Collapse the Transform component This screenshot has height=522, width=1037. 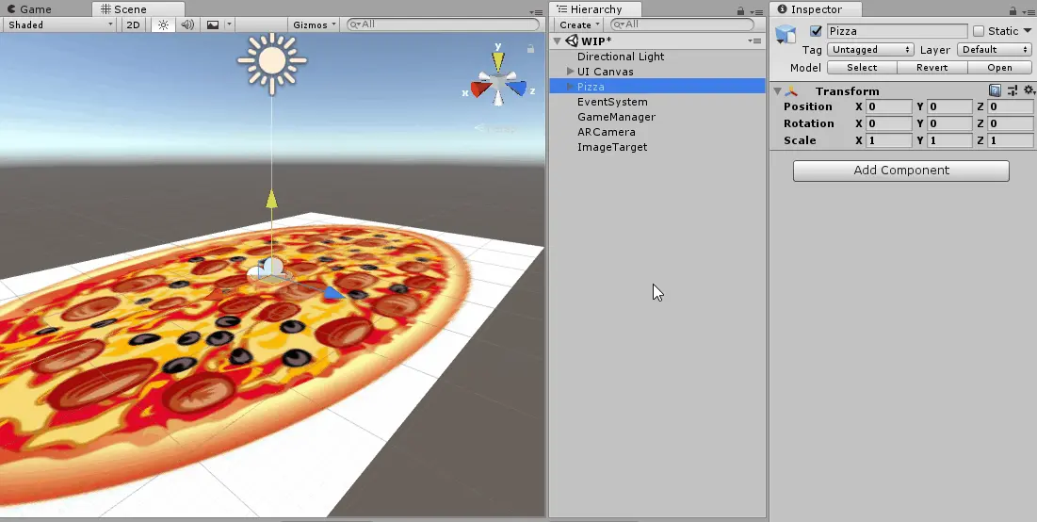coord(778,91)
